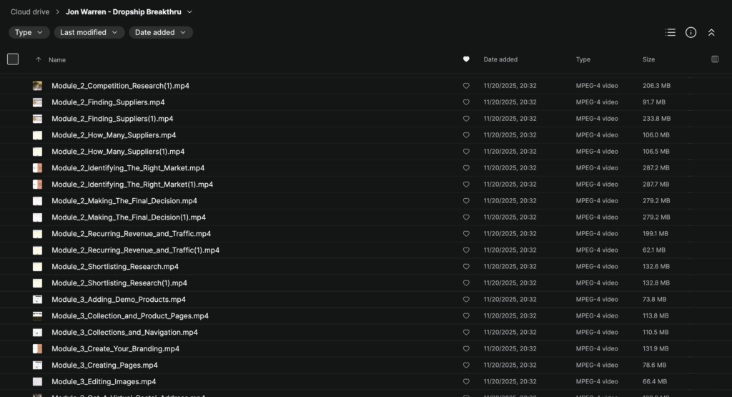This screenshot has width=732, height=397.
Task: Switch to list view layout icon
Action: click(670, 32)
